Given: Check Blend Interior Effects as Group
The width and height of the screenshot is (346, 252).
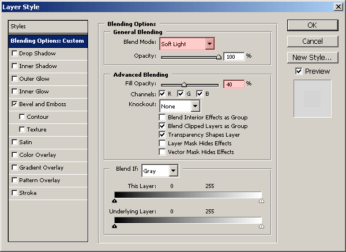Looking at the screenshot, I should click(x=162, y=117).
